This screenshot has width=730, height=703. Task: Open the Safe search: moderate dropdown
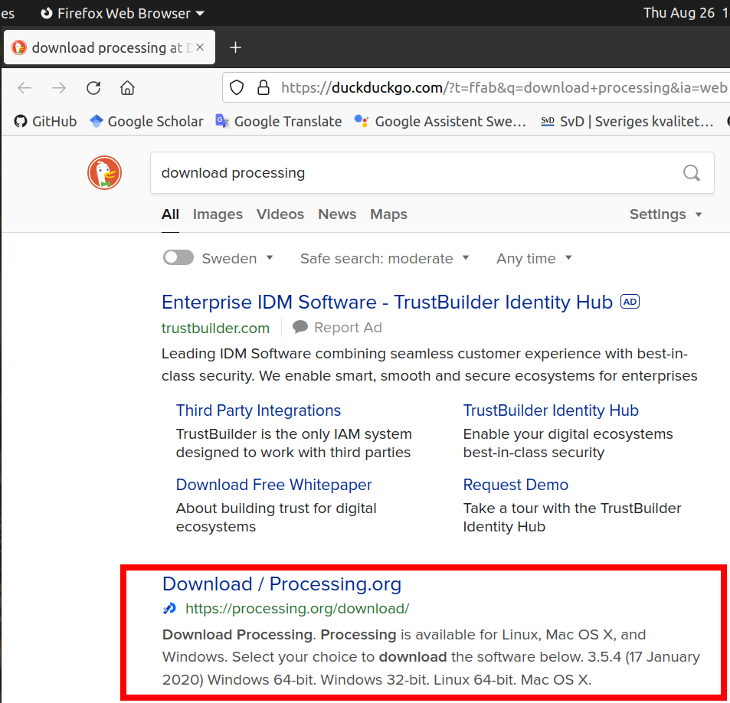tap(385, 258)
